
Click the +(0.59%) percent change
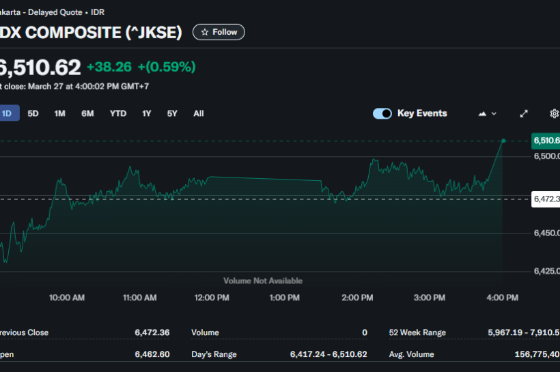tap(167, 67)
